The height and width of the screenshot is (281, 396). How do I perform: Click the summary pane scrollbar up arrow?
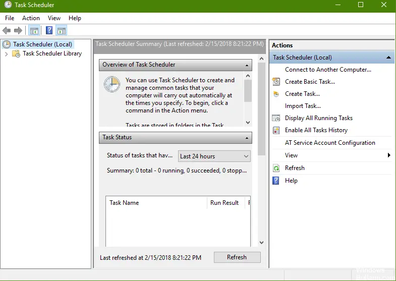[262, 59]
